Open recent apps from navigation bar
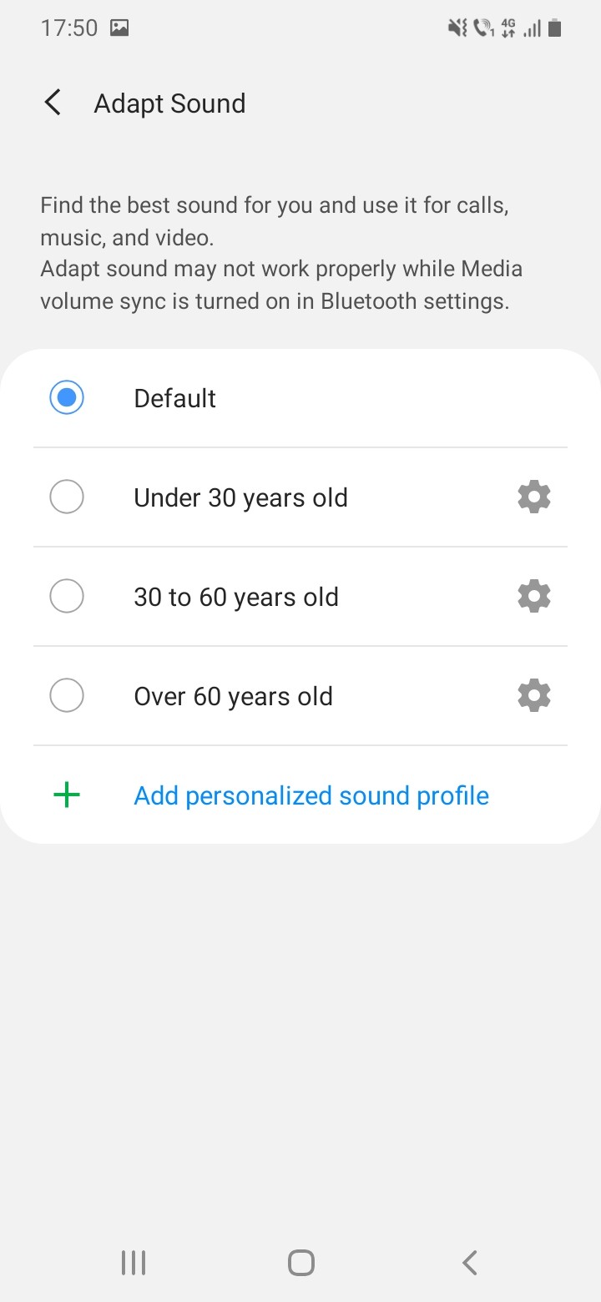The image size is (601, 1302). pos(134,1263)
